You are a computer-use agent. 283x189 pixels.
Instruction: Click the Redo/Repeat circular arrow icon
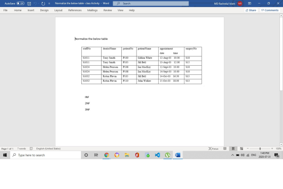[x=43, y=4]
